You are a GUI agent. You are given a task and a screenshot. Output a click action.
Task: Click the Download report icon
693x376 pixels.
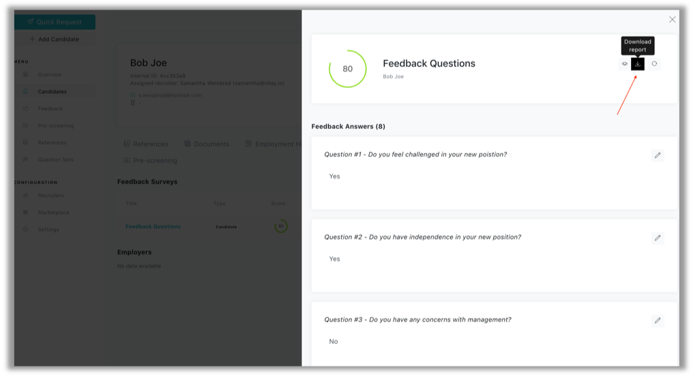coord(637,64)
